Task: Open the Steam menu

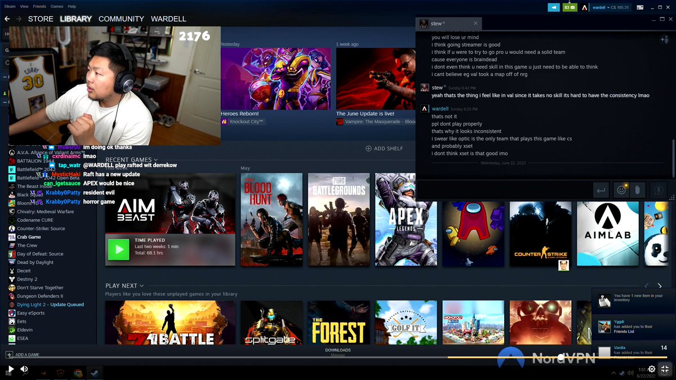Action: (10, 6)
